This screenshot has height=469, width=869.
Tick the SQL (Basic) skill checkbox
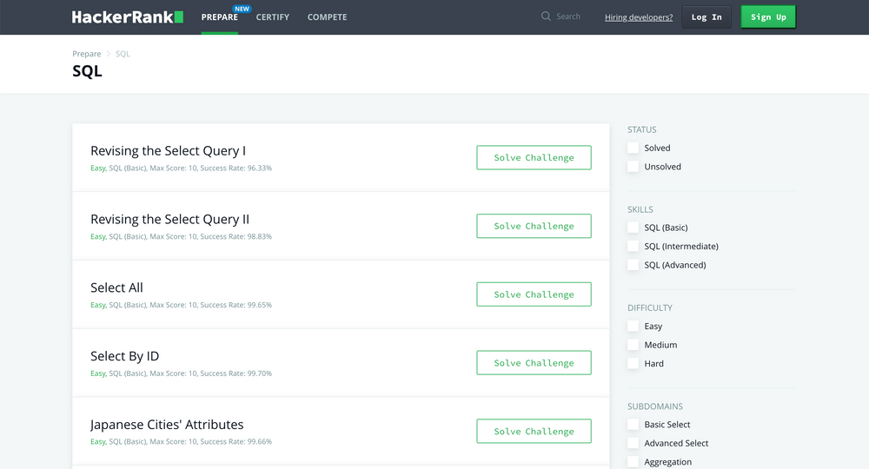point(634,228)
